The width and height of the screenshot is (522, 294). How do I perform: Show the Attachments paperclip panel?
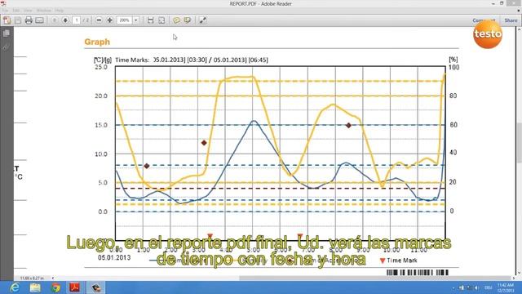point(7,47)
